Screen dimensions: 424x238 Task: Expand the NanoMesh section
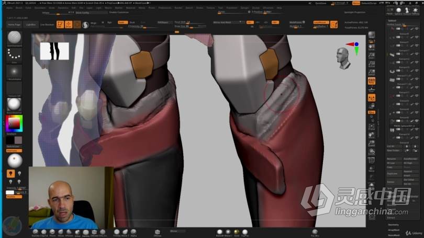pos(394,235)
